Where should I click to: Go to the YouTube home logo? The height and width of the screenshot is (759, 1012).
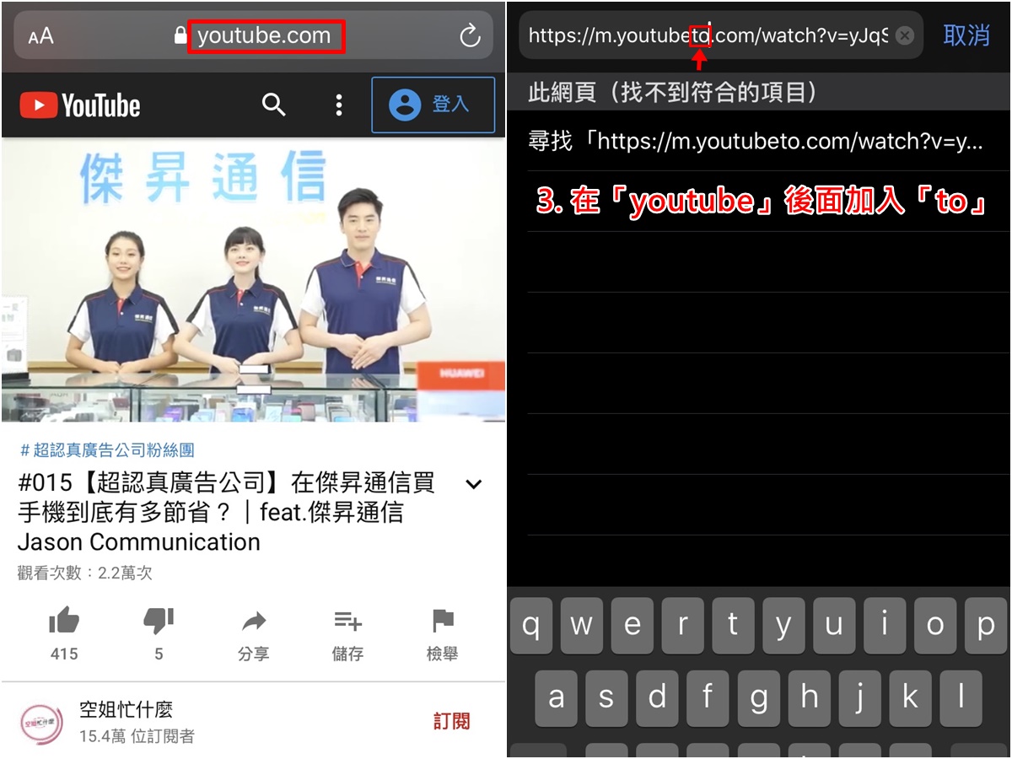(80, 105)
